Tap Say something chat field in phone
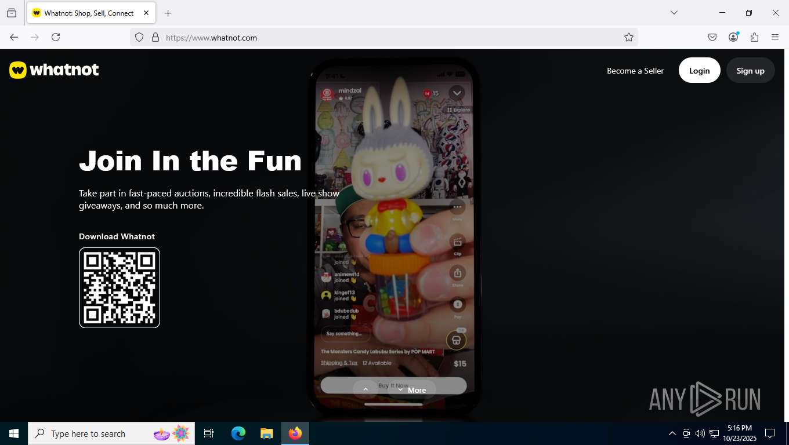 (x=346, y=333)
